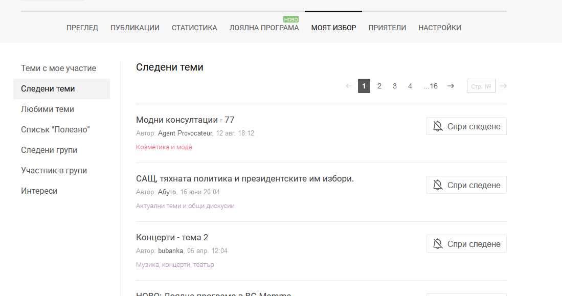Open Музика, концерти, театър category link
This screenshot has height=296, width=562.
click(175, 265)
